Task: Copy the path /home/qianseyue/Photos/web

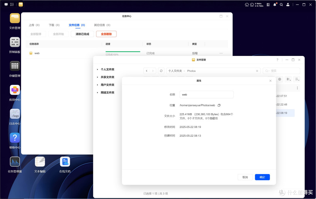Action: tap(219, 105)
